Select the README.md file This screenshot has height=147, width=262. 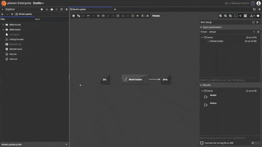coord(34,44)
